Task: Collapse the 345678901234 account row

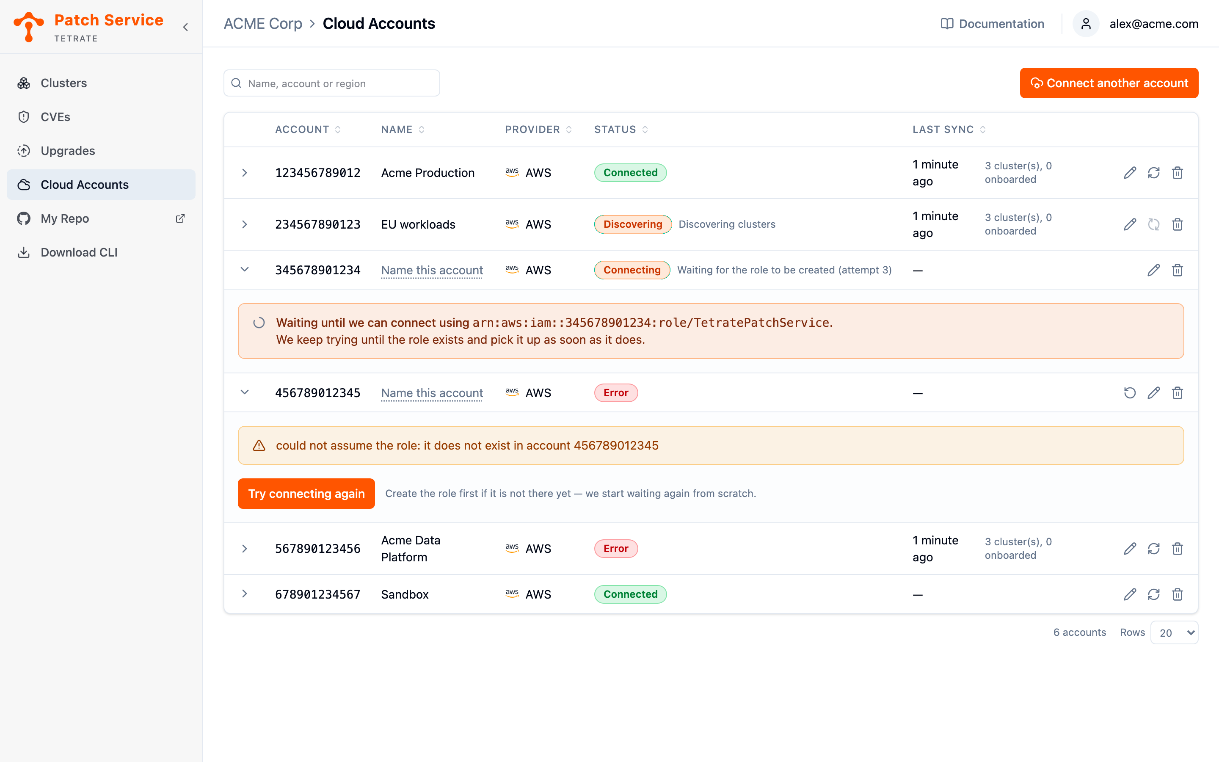Action: pyautogui.click(x=244, y=270)
